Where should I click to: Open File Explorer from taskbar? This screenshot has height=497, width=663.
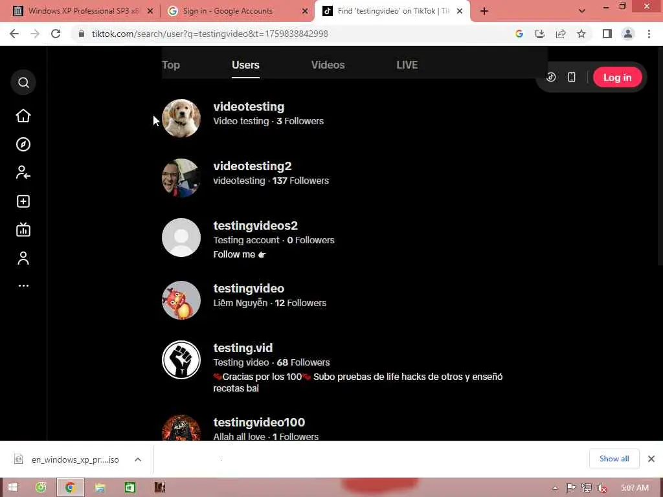point(100,488)
